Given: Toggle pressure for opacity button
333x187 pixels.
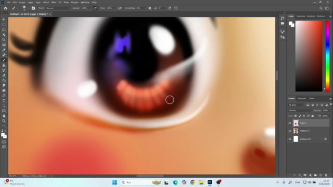Looking at the screenshot, I should pyautogui.click(x=95, y=8).
